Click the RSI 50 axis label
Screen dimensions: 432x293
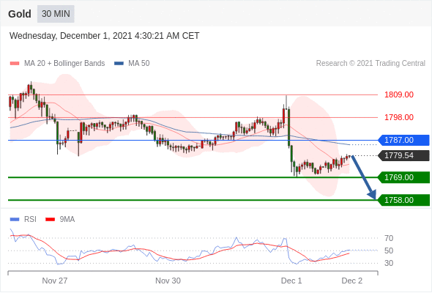389,251
